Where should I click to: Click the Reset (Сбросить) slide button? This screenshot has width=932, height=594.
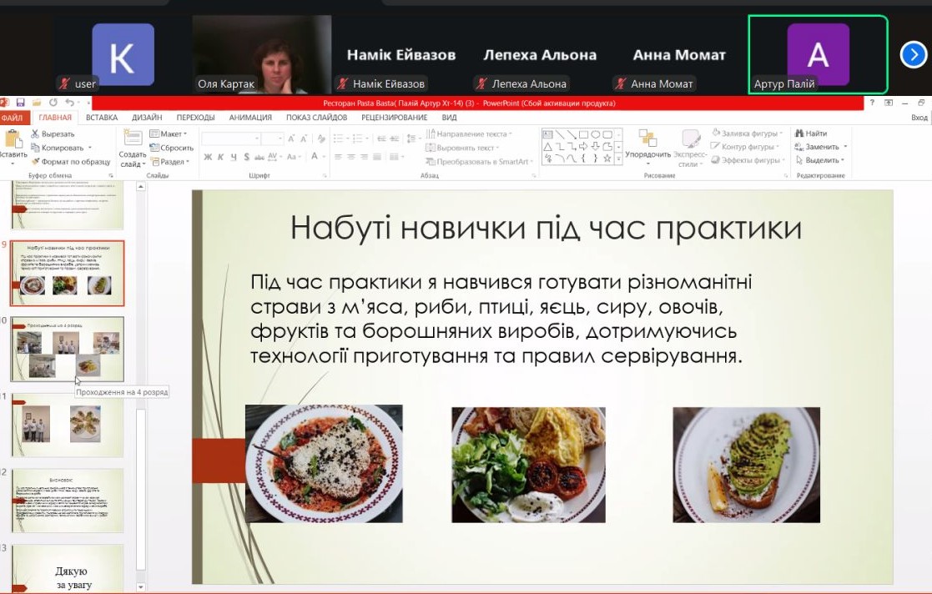[x=171, y=148]
